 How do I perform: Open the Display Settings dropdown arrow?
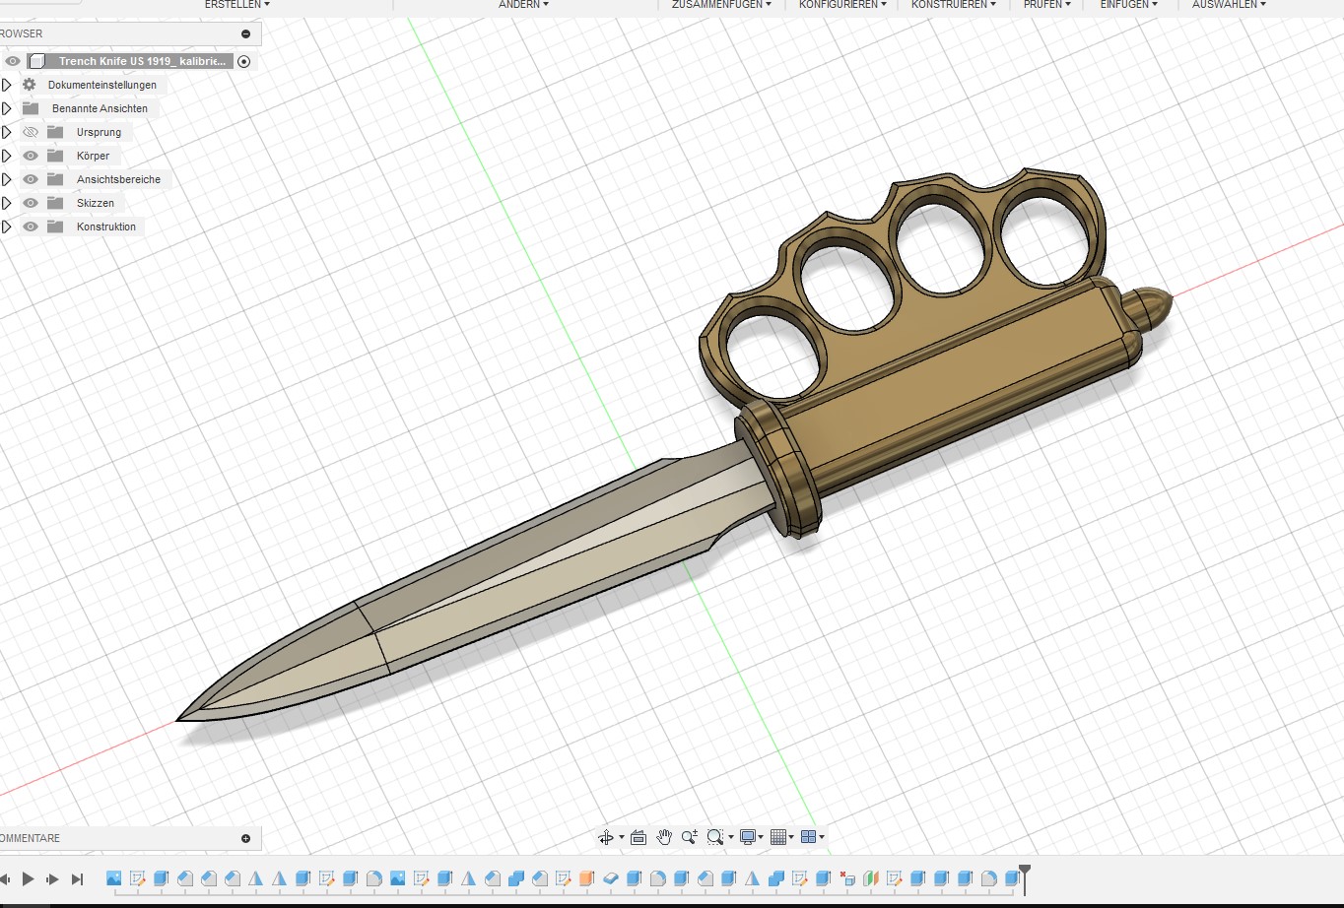click(761, 837)
